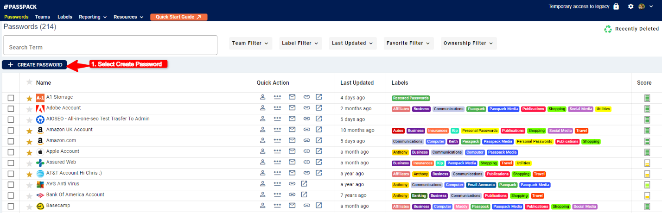Screen dimensions: 662x213
Task: Sort by the Last Updated column header
Action: (x=357, y=83)
